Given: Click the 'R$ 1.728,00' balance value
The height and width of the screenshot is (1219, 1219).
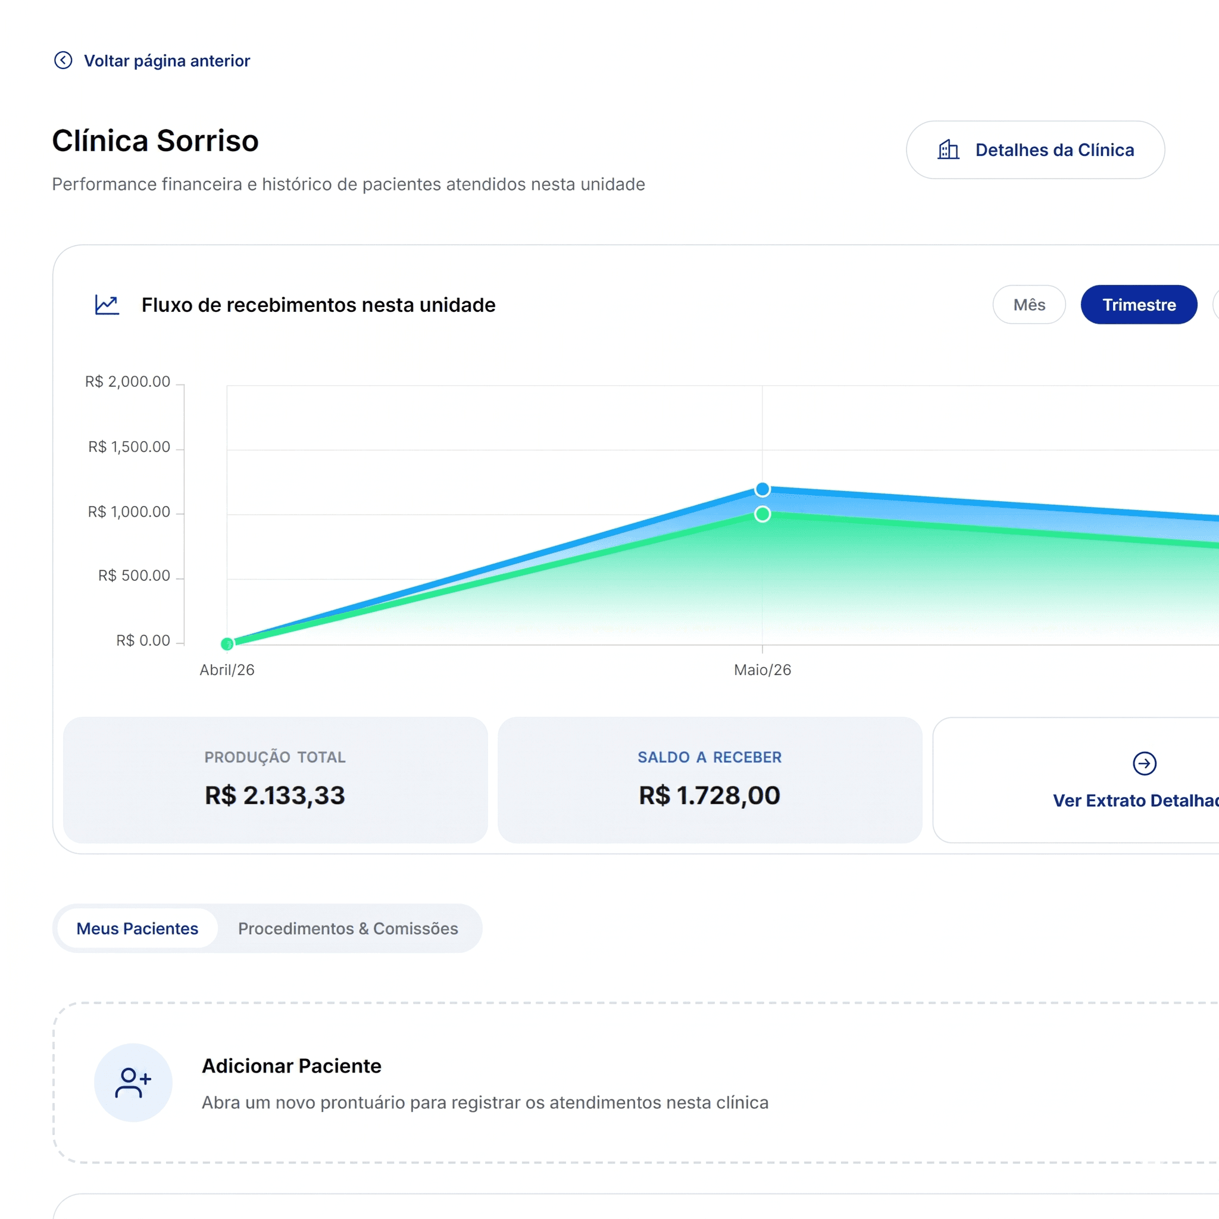Looking at the screenshot, I should [710, 795].
